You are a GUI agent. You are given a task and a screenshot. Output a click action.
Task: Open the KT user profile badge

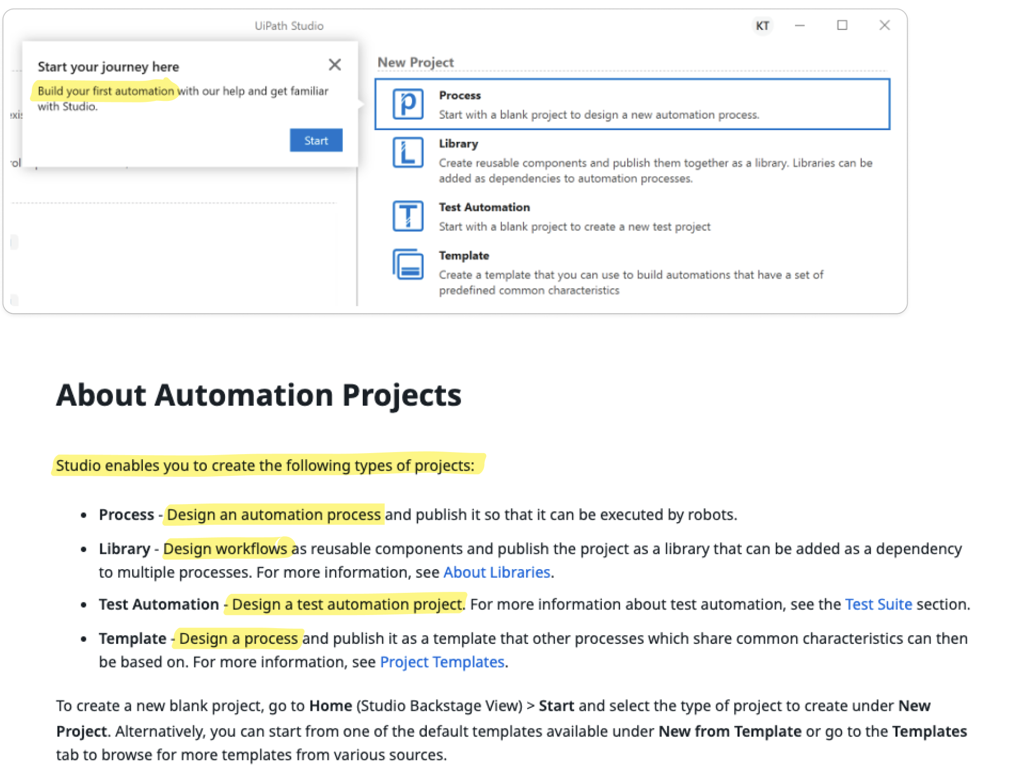click(762, 25)
